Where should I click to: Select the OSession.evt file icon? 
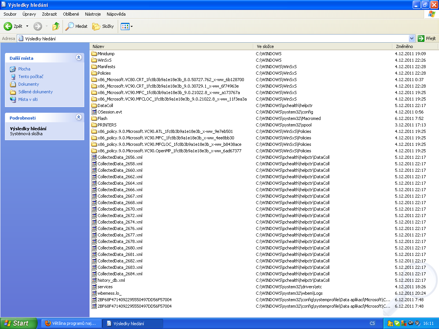95,112
